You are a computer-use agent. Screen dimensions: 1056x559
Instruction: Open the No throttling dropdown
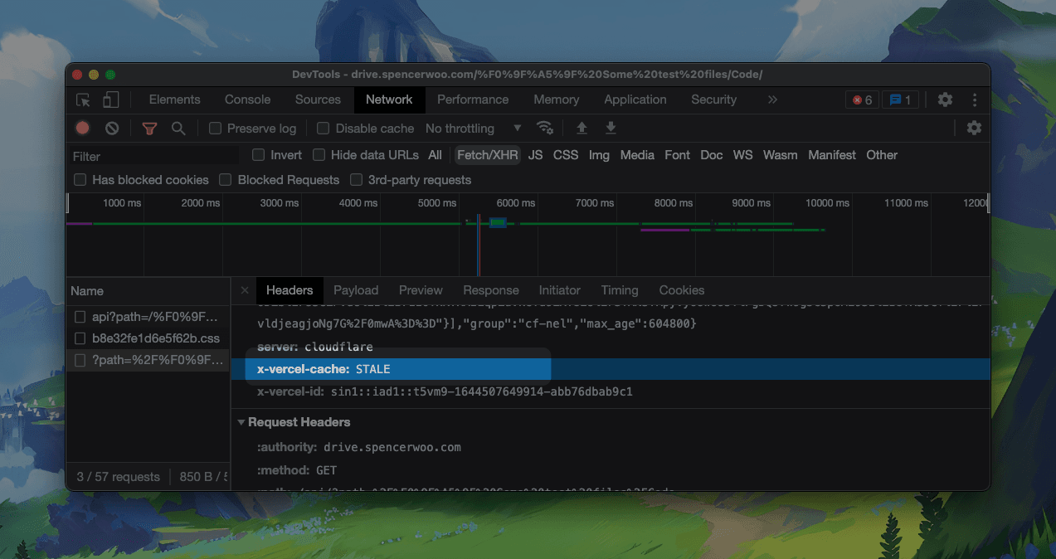point(473,129)
